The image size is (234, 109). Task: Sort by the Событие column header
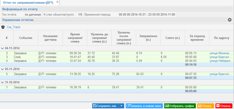tap(26, 38)
